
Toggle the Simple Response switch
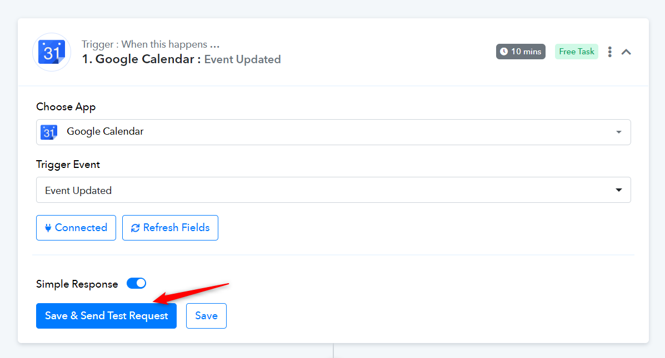pyautogui.click(x=136, y=284)
